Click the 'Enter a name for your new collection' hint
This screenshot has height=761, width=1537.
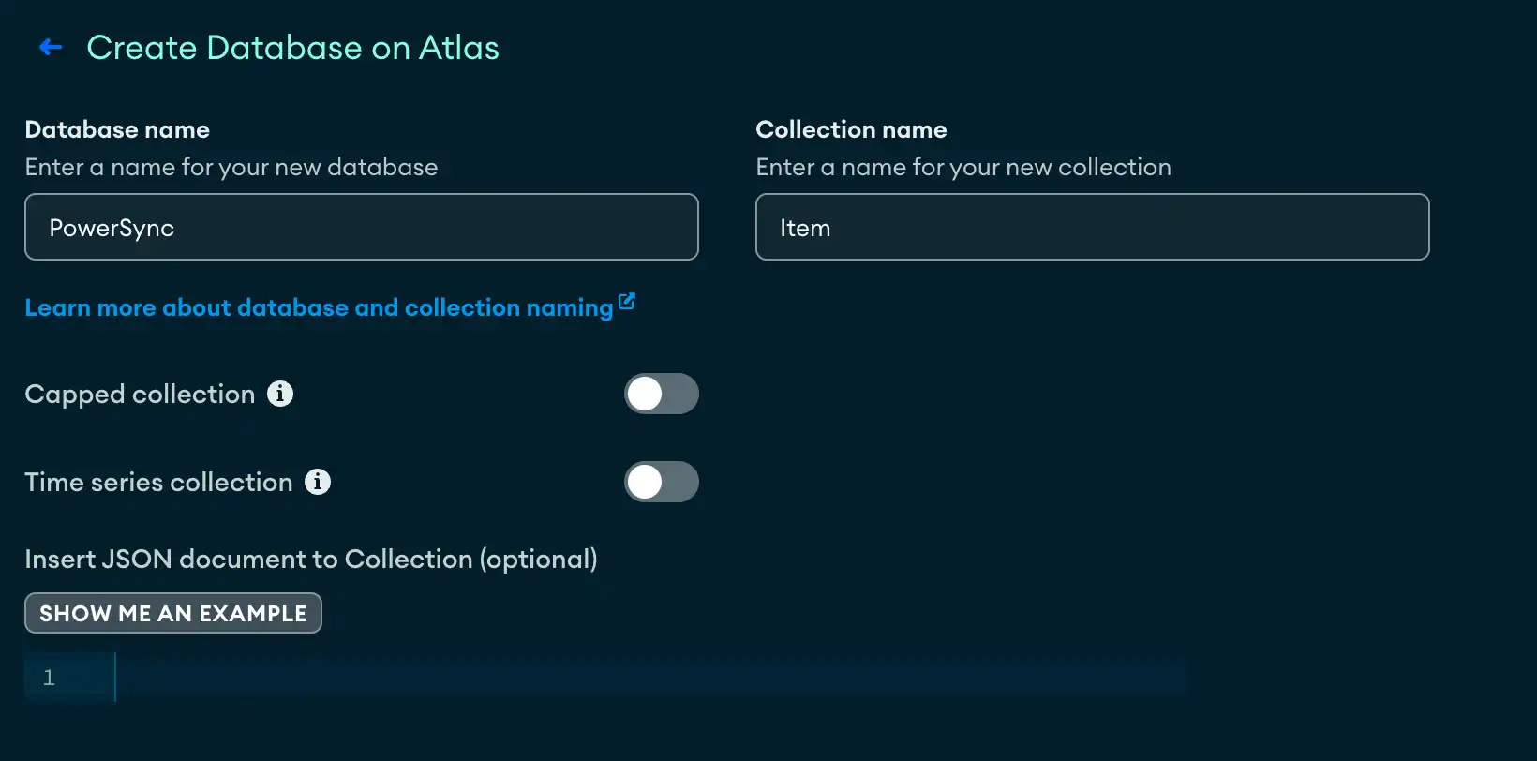pyautogui.click(x=962, y=167)
